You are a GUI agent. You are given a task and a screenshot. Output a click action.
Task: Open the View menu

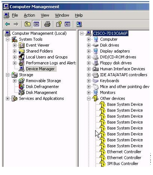pyautogui.click(x=45, y=15)
